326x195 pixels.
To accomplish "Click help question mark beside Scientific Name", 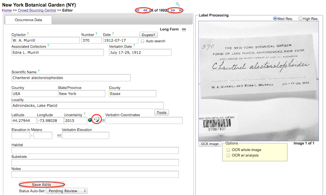I will [39, 71].
